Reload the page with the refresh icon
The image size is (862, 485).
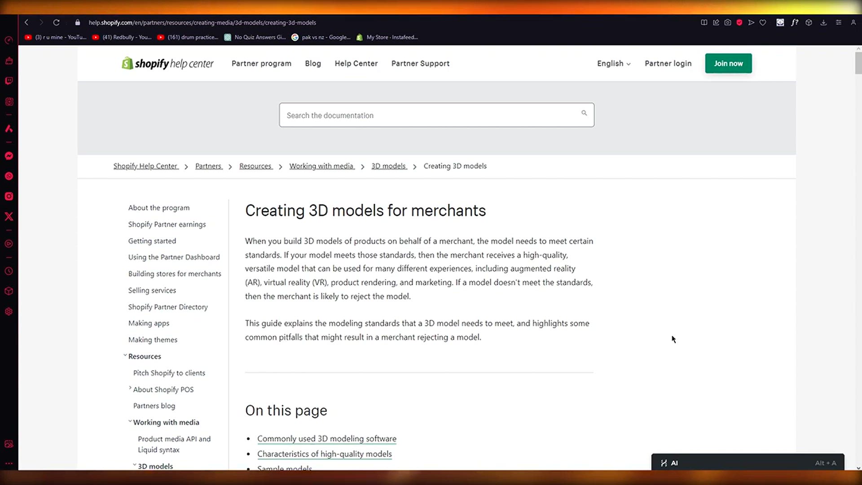(56, 22)
